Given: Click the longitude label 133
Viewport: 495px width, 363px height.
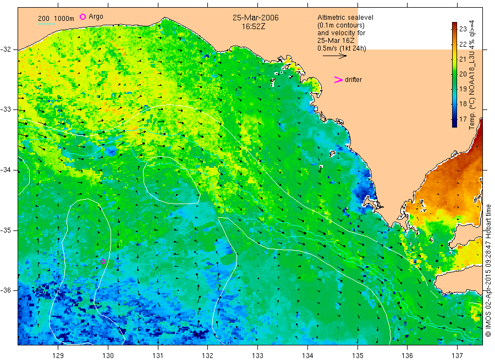Looking at the screenshot, I should coord(257,356).
